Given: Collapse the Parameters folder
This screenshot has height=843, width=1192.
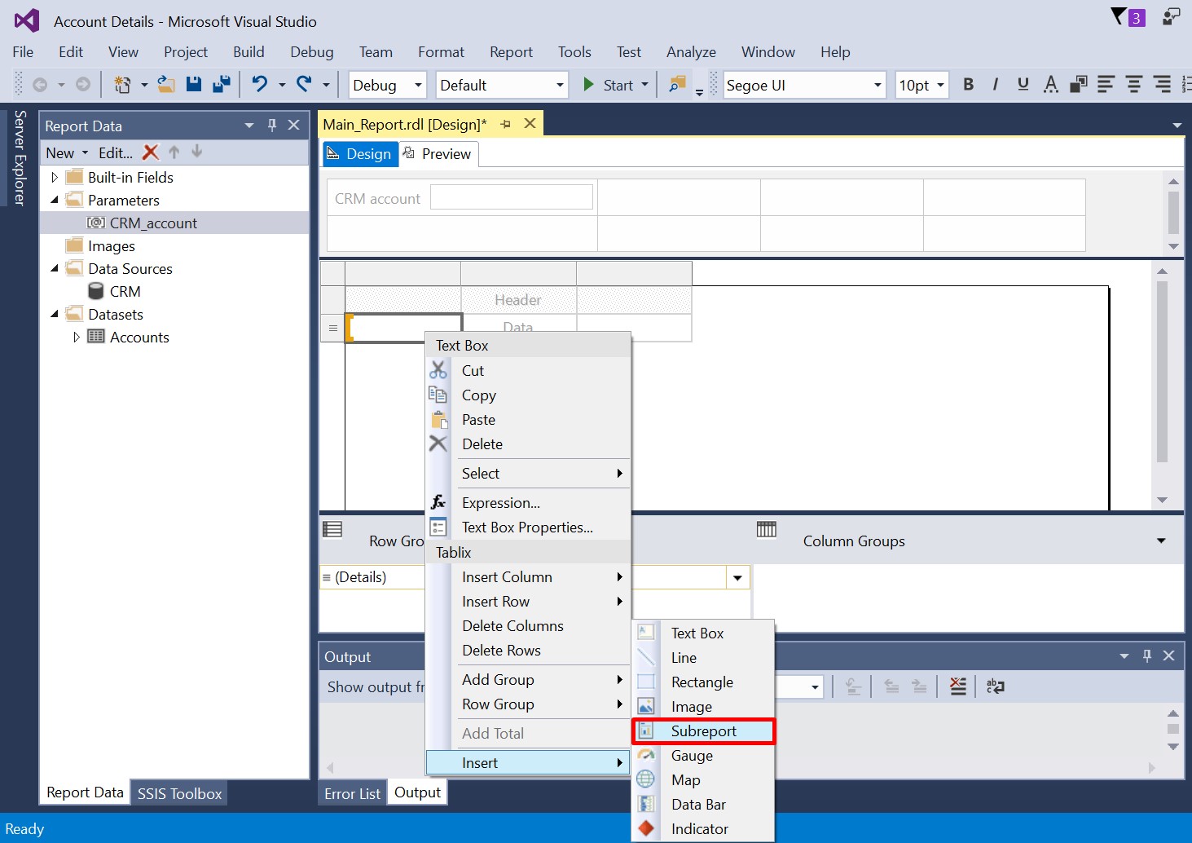Looking at the screenshot, I should (55, 200).
